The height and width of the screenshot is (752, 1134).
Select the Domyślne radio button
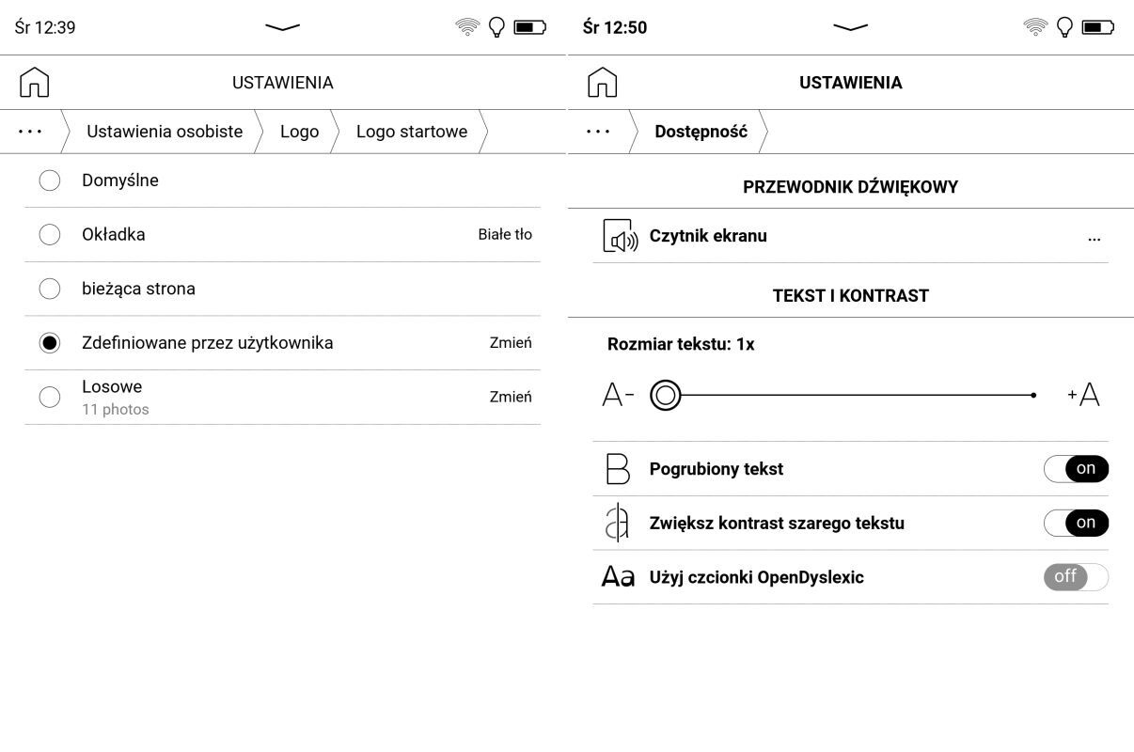(x=50, y=180)
